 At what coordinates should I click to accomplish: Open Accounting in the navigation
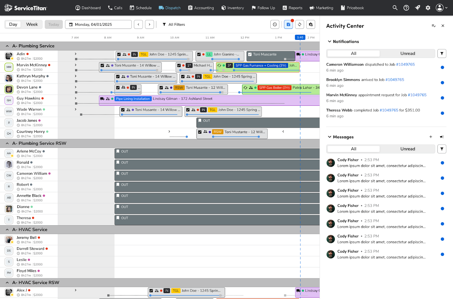click(201, 8)
